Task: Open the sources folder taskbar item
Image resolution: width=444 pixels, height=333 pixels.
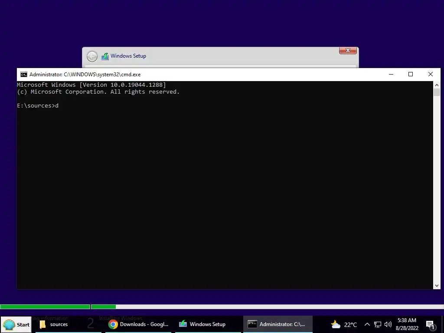Action: click(x=68, y=324)
